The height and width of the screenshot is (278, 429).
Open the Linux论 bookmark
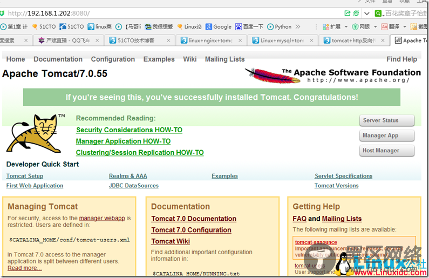point(189,26)
